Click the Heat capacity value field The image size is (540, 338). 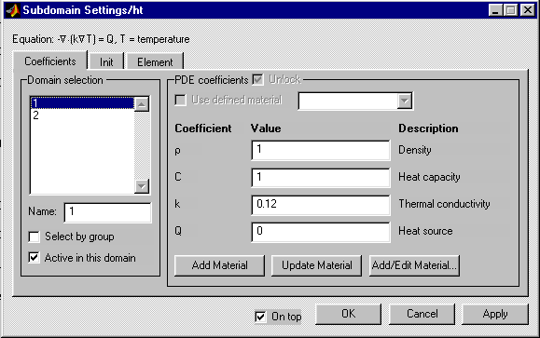pos(321,178)
